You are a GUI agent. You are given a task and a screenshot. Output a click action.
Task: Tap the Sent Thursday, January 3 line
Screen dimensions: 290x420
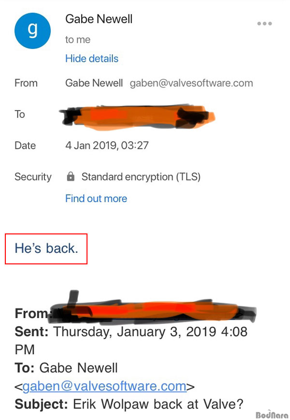pyautogui.click(x=131, y=340)
